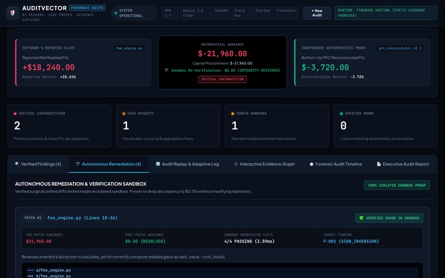This screenshot has width=445, height=278.
Task: Click the AuditVector shield logo icon
Action: coord(13,13)
